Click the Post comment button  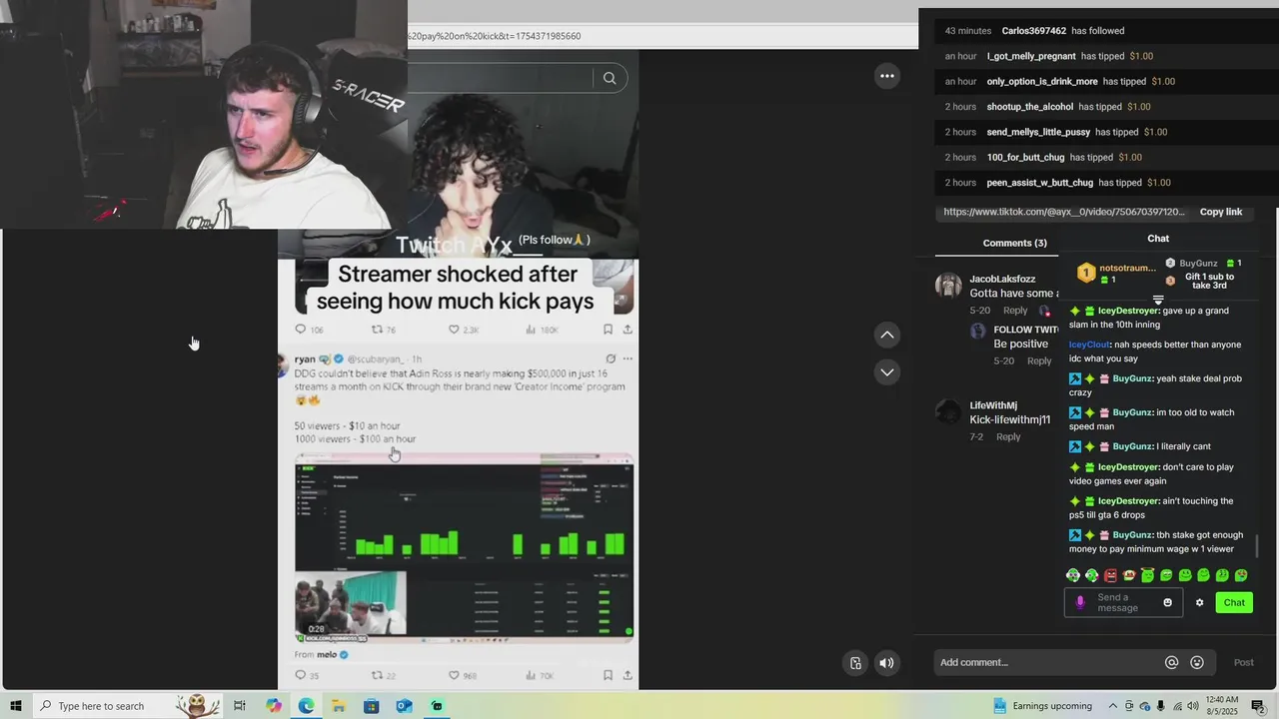point(1243,662)
